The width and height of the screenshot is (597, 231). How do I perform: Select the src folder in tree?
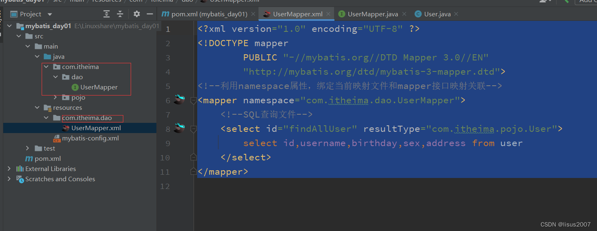(x=39, y=36)
